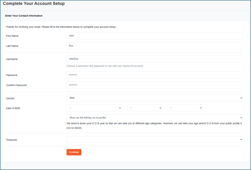Click the 'Confirm Password:' label
251x170 pixels.
pyautogui.click(x=16, y=85)
